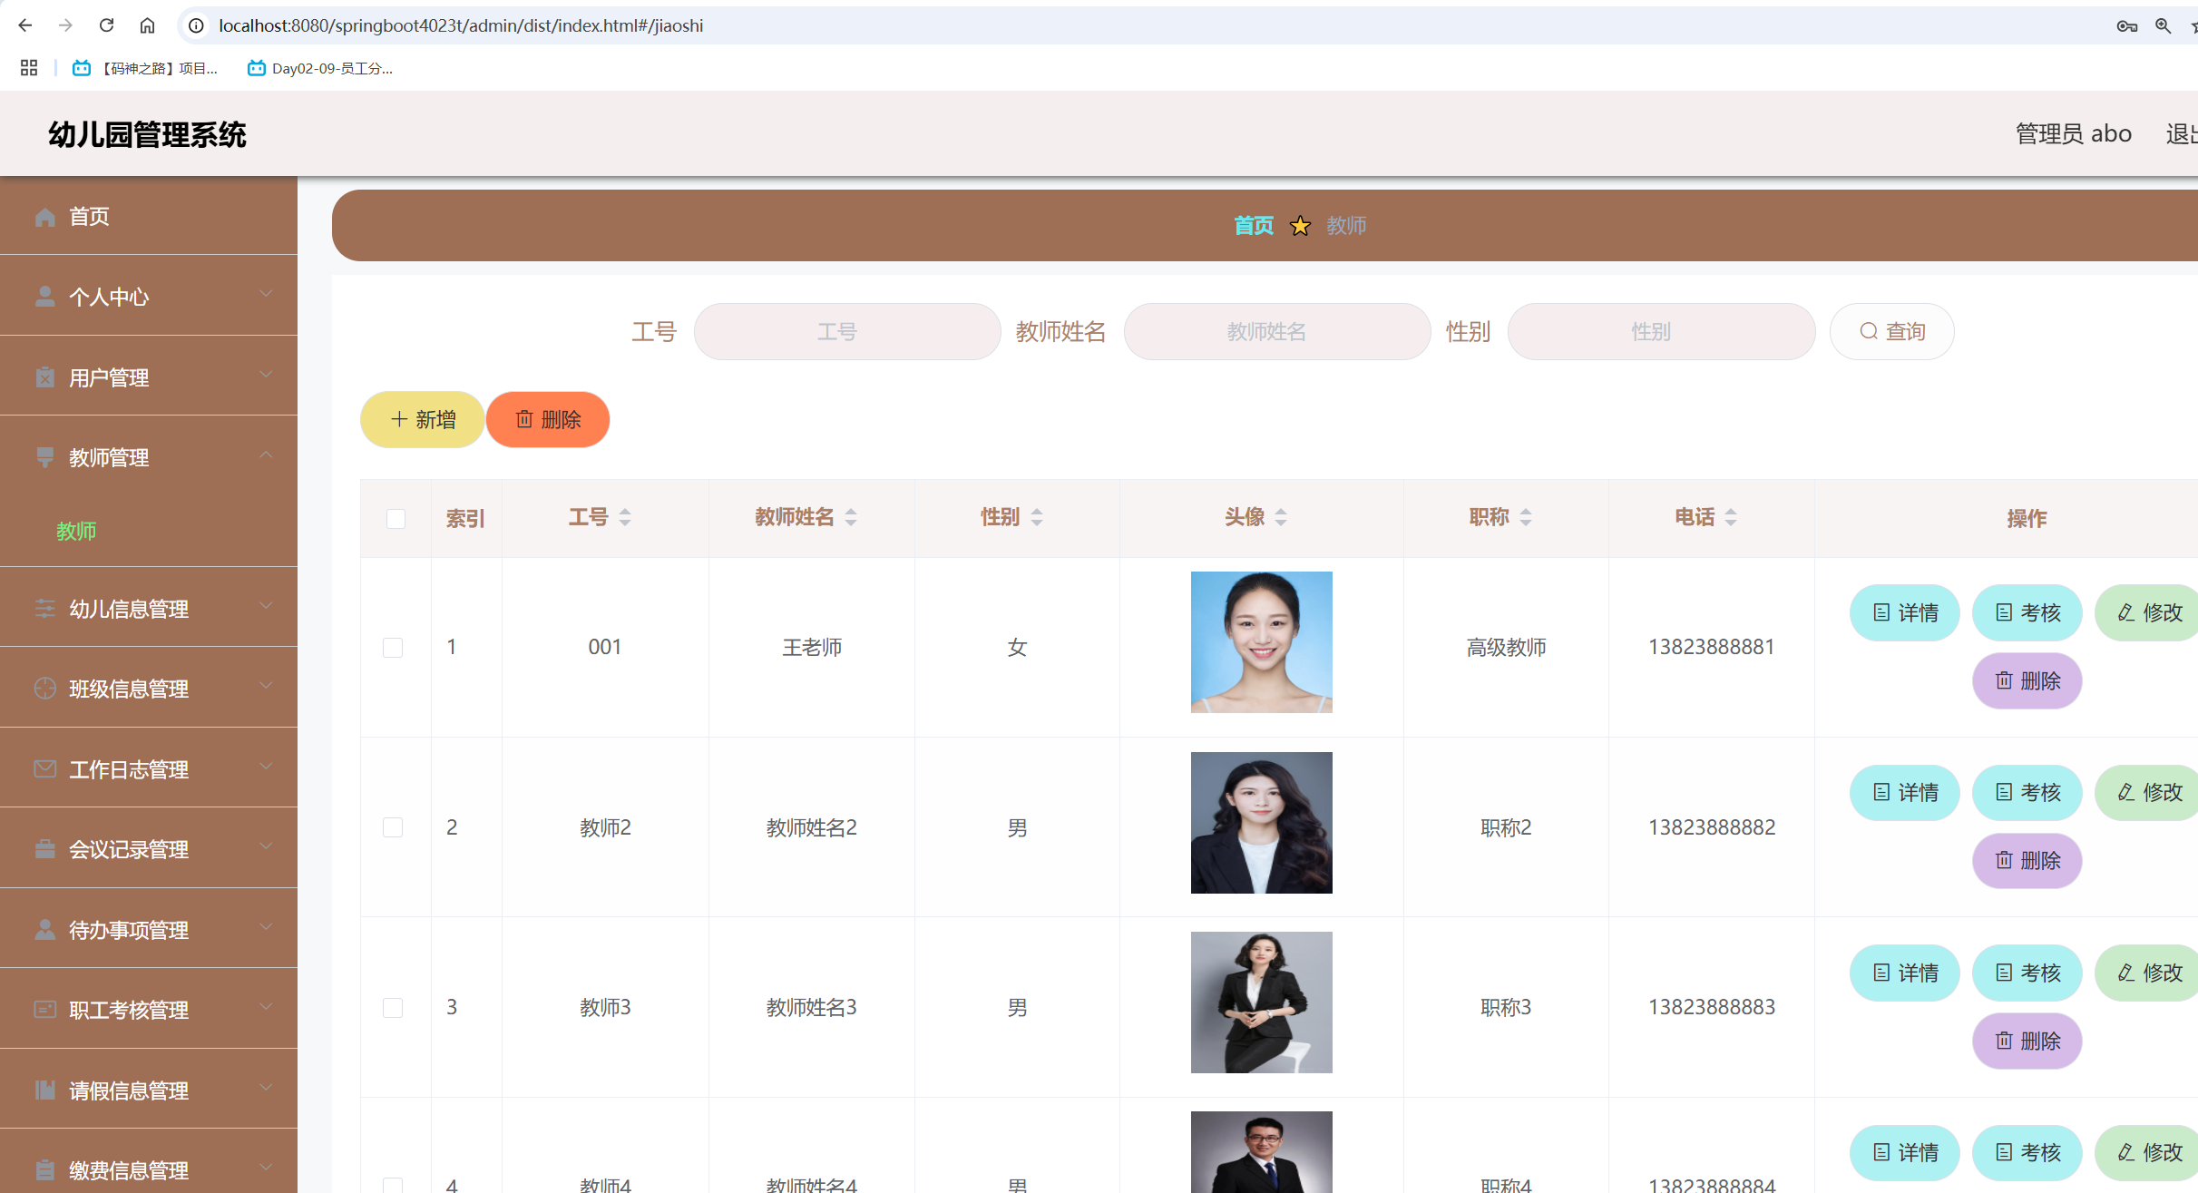The image size is (2198, 1193).
Task: Sort the 职称 column with its sort arrows
Action: [x=1526, y=517]
